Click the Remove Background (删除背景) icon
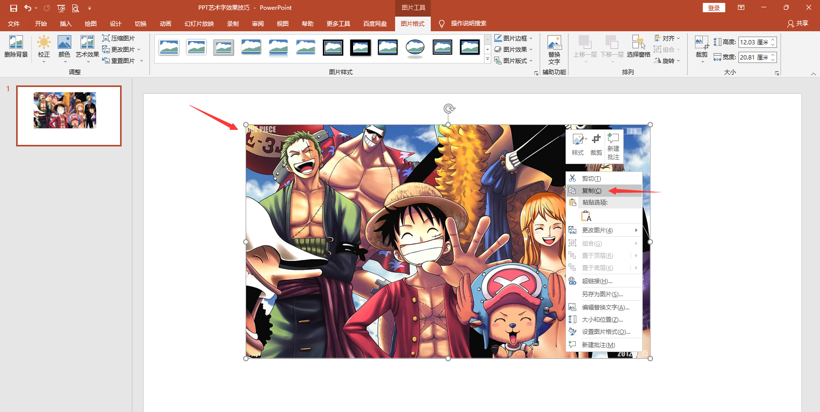This screenshot has width=820, height=412. click(x=16, y=47)
